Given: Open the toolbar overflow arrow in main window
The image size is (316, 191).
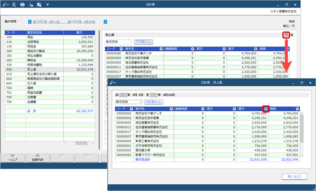Looking at the screenshot, I should [x=47, y=5].
